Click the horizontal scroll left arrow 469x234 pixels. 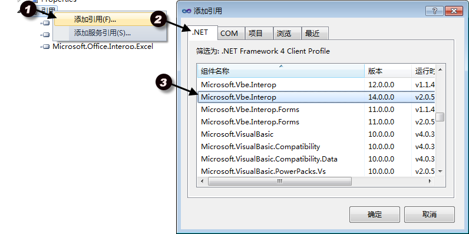pos(202,181)
